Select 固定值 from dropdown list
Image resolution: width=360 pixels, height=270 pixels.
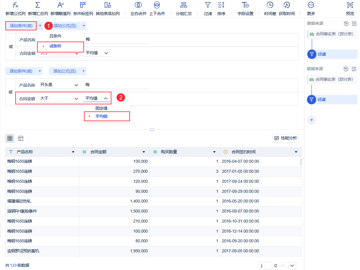click(107, 108)
